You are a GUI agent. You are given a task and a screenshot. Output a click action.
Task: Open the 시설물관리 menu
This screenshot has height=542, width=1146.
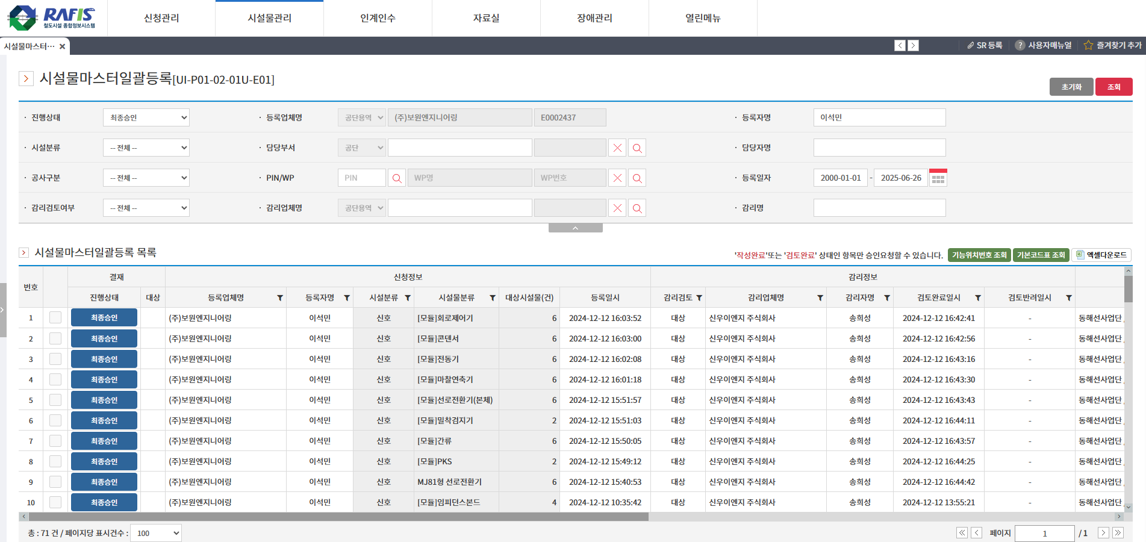tap(270, 18)
